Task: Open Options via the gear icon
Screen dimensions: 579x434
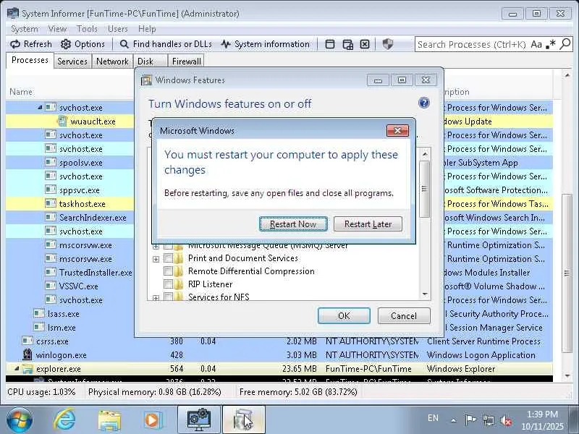Action: click(x=66, y=44)
